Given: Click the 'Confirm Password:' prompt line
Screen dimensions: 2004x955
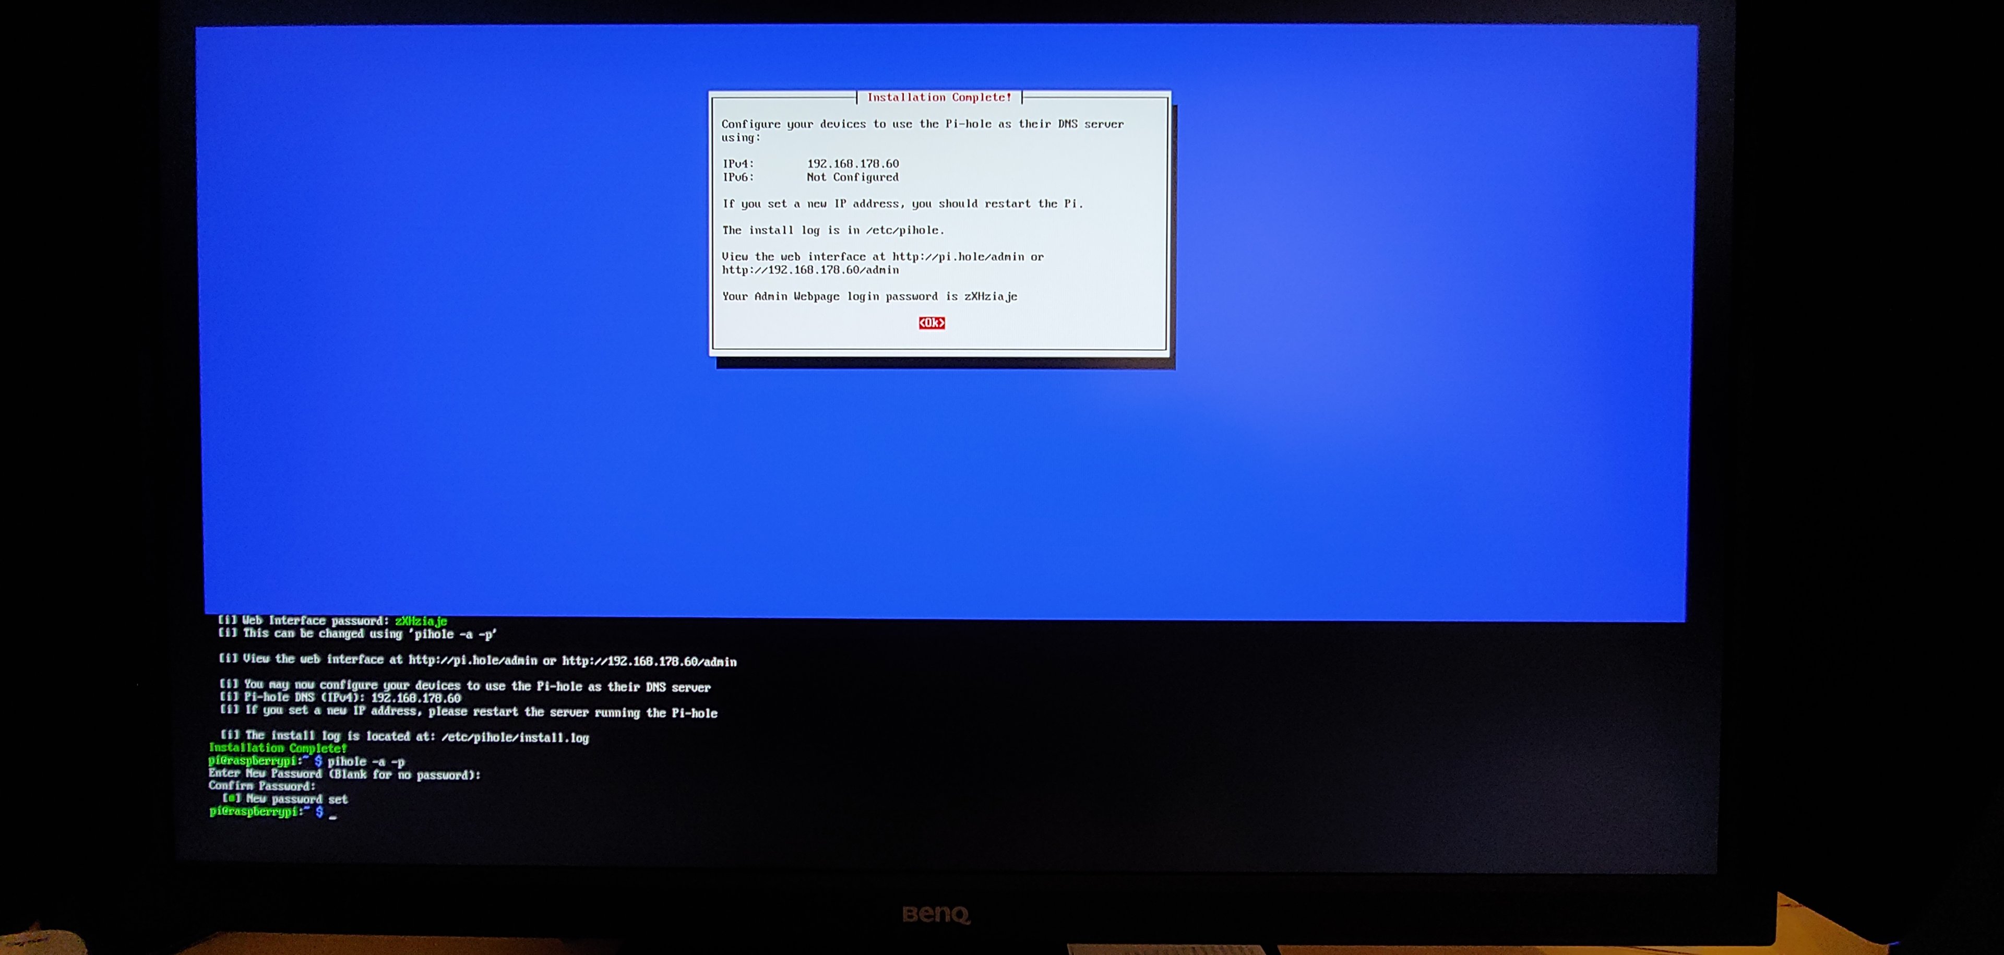Looking at the screenshot, I should pos(262,786).
